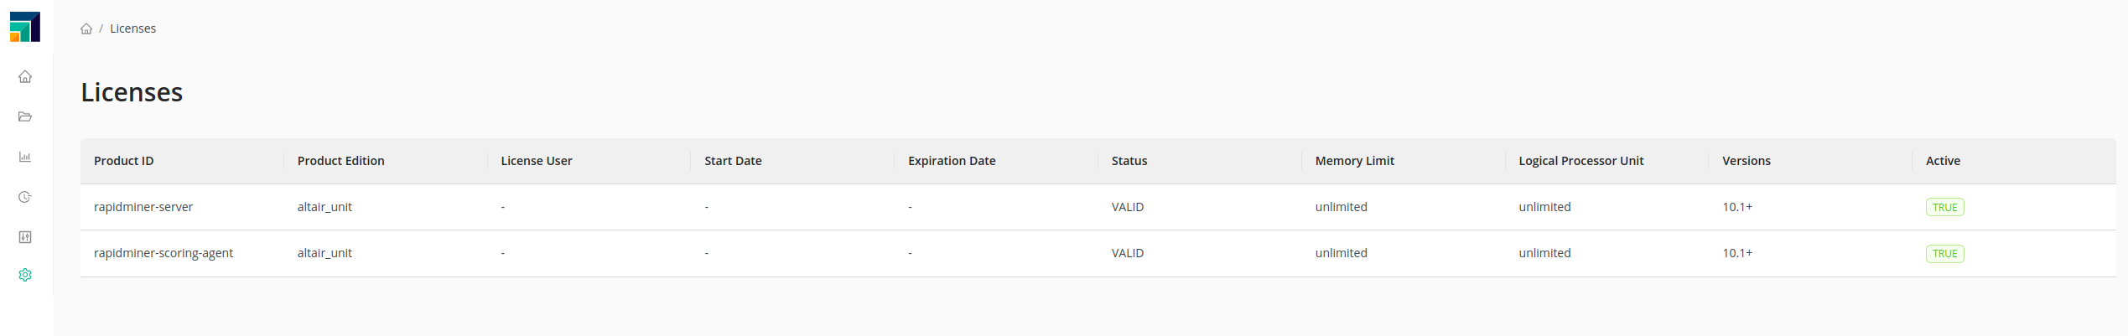Viewport: 2128px width, 336px height.
Task: Click the TRUE badge for rapidminer-scoring-agent
Action: [1944, 253]
